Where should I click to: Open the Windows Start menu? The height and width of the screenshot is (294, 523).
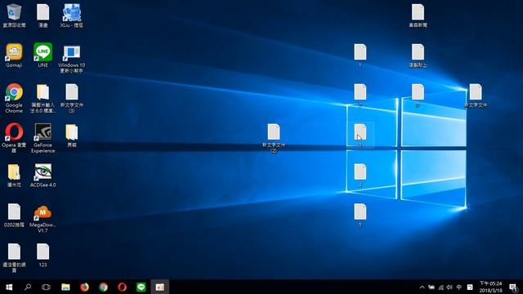(x=9, y=287)
